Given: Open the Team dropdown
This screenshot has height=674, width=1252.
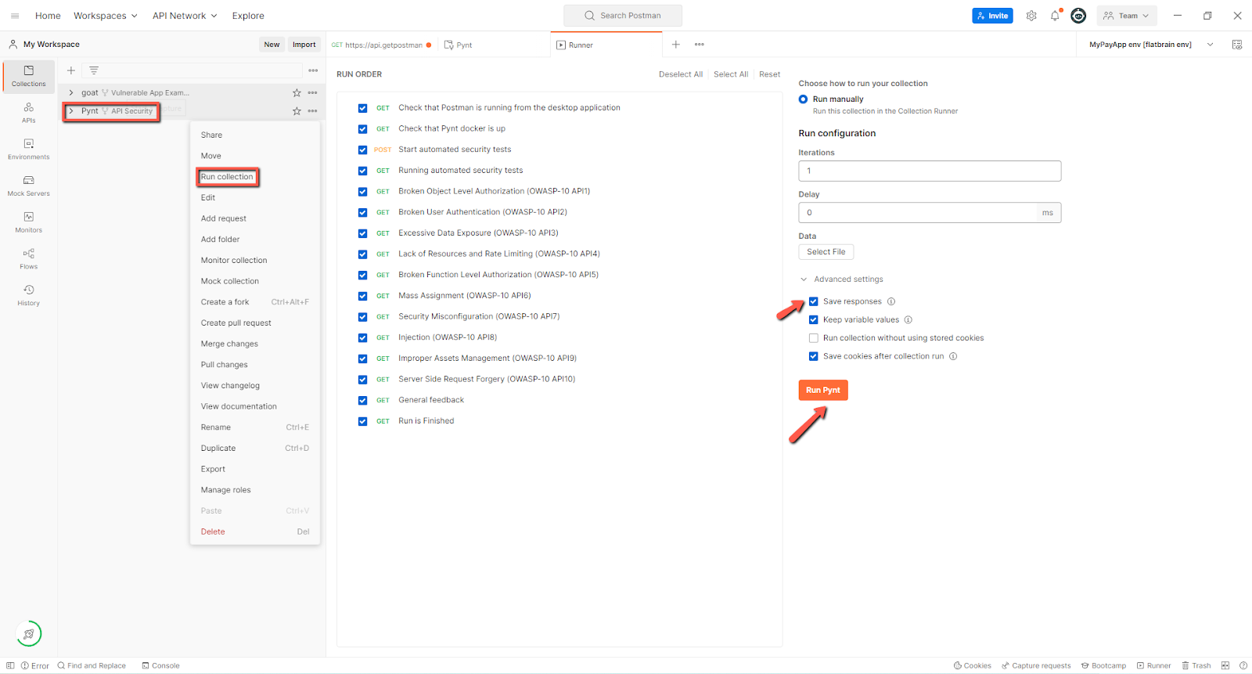Looking at the screenshot, I should click(x=1127, y=16).
